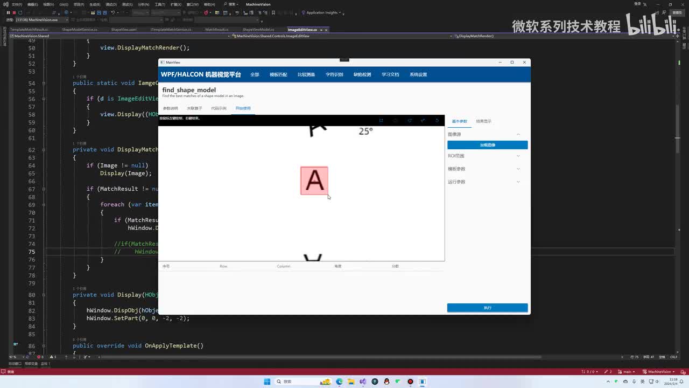This screenshot has width=689, height=388.
Task: Open the 关联算子 tab
Action: [194, 108]
